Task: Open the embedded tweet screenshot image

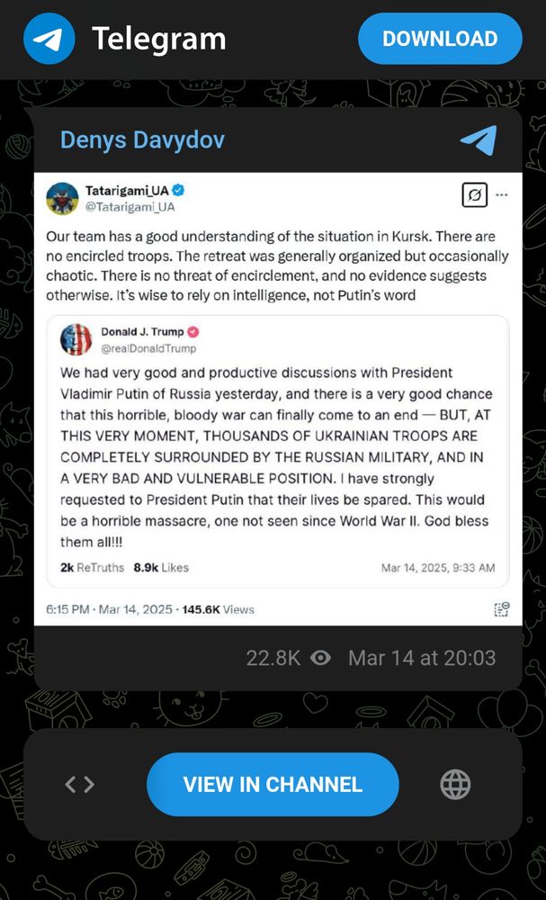Action: coord(278,399)
